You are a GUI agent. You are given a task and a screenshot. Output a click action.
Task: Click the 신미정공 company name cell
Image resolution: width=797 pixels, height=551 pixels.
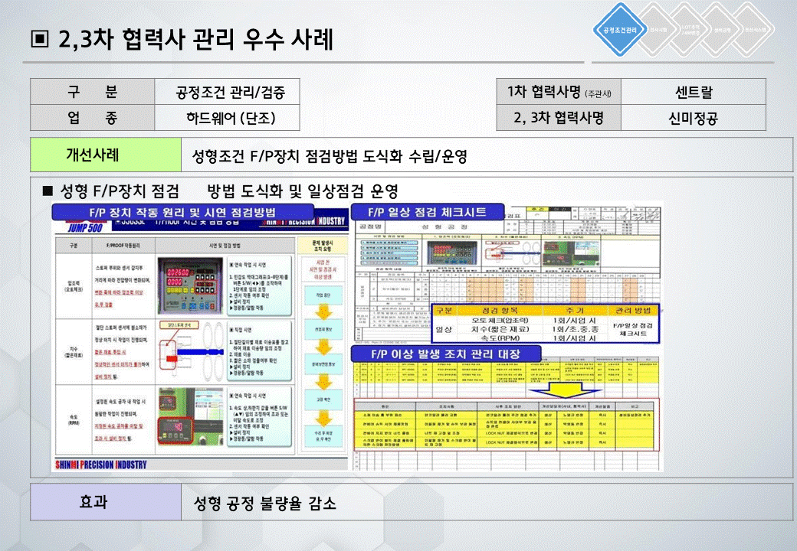point(694,118)
